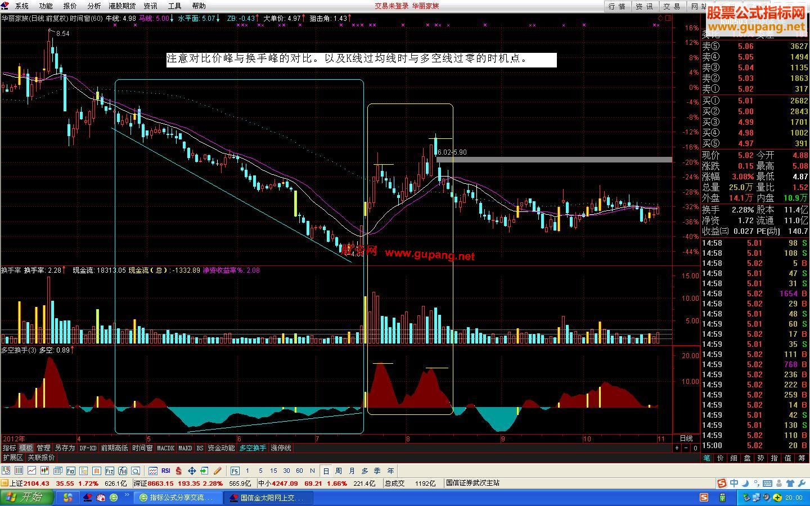
Task: Switch to the 多空换手 indicator tab
Action: click(x=253, y=448)
